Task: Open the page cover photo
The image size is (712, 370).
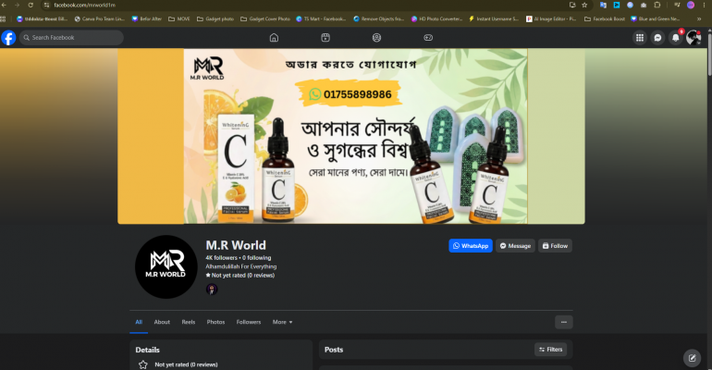Action: pyautogui.click(x=351, y=136)
